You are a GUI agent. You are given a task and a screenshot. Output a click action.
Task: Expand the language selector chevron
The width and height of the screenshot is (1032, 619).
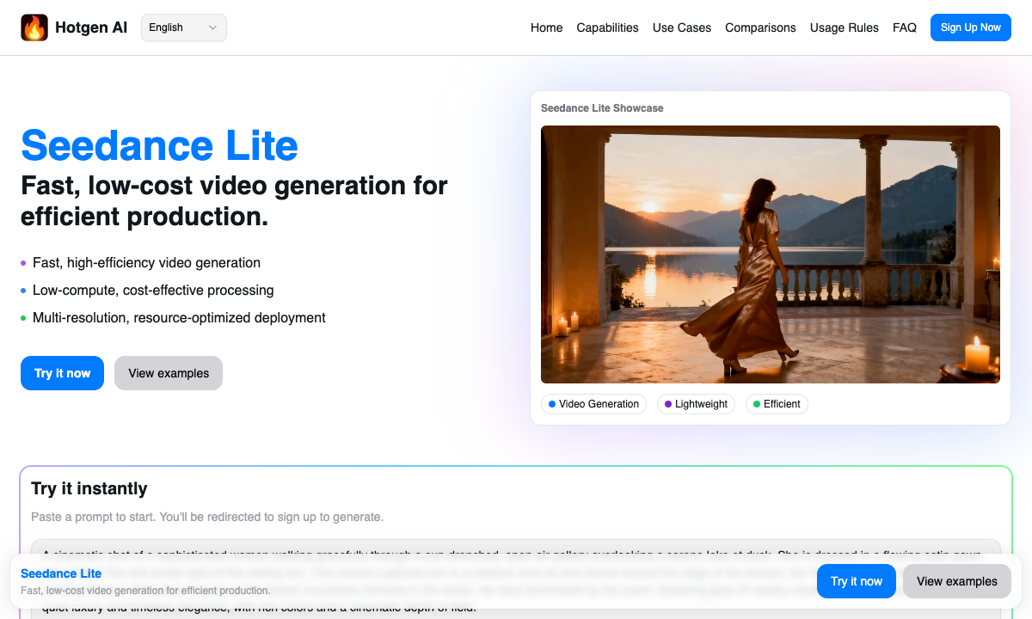pyautogui.click(x=210, y=27)
